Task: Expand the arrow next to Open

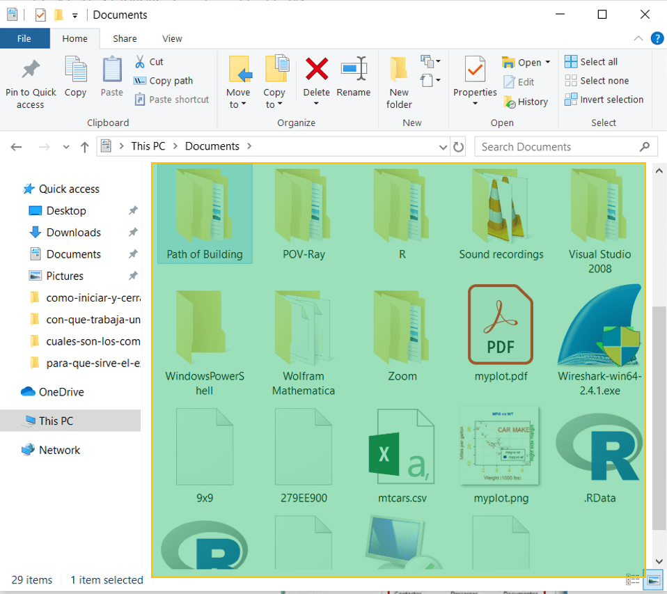Action: 548,62
